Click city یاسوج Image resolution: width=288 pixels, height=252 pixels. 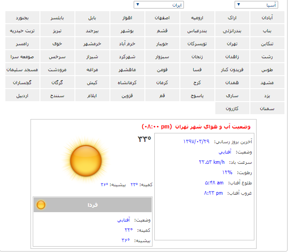pyautogui.click(x=197, y=95)
